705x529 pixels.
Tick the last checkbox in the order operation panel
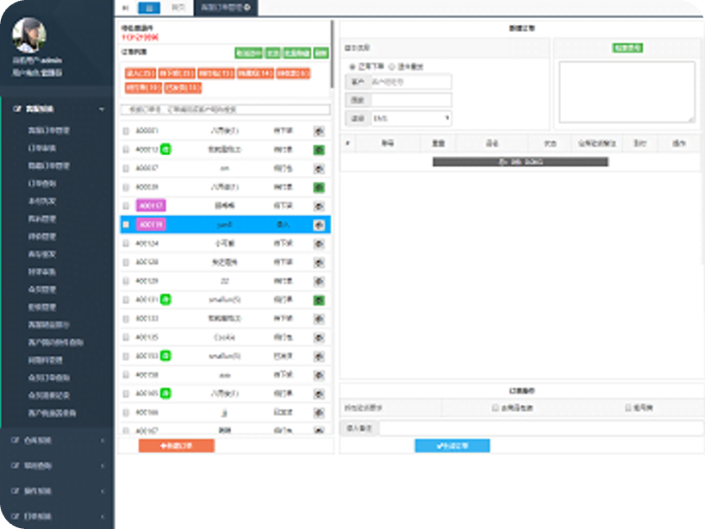pos(628,408)
